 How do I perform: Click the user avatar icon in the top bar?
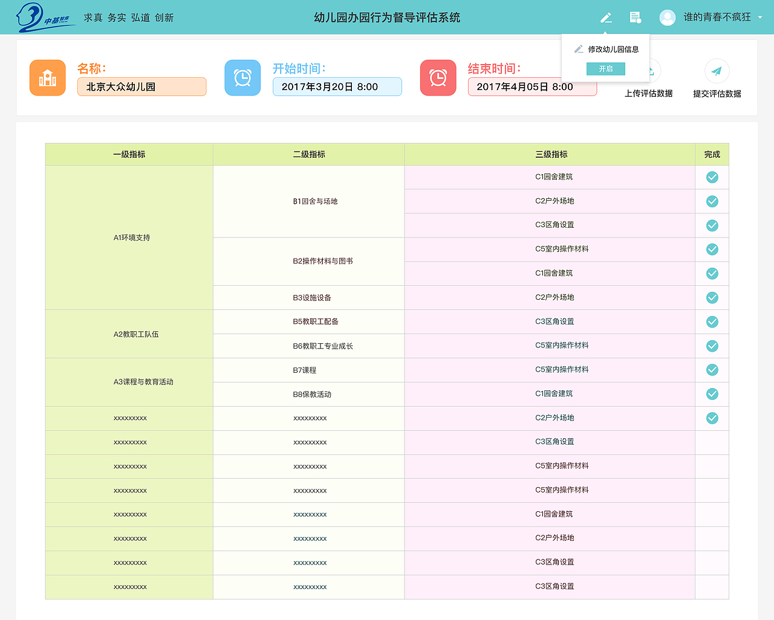667,17
